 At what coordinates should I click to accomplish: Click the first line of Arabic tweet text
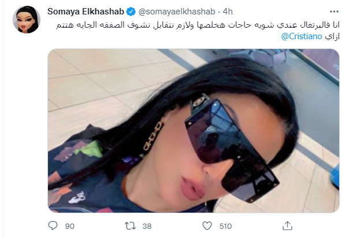tap(198, 25)
